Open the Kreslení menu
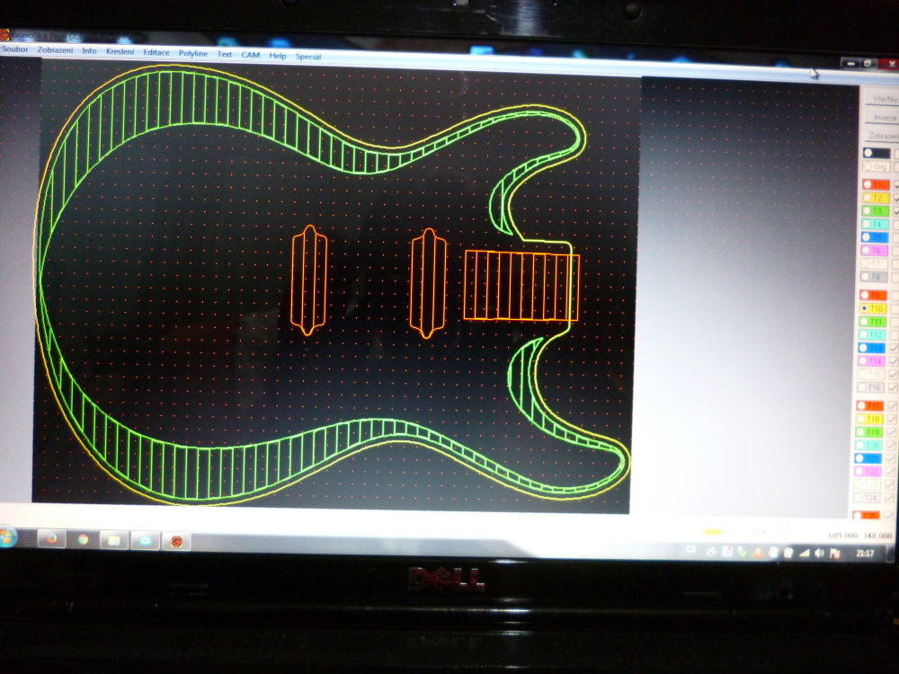This screenshot has width=899, height=674. click(x=120, y=52)
